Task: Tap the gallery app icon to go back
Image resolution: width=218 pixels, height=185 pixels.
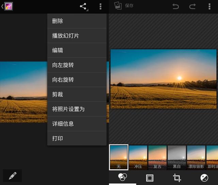Action: [8, 6]
